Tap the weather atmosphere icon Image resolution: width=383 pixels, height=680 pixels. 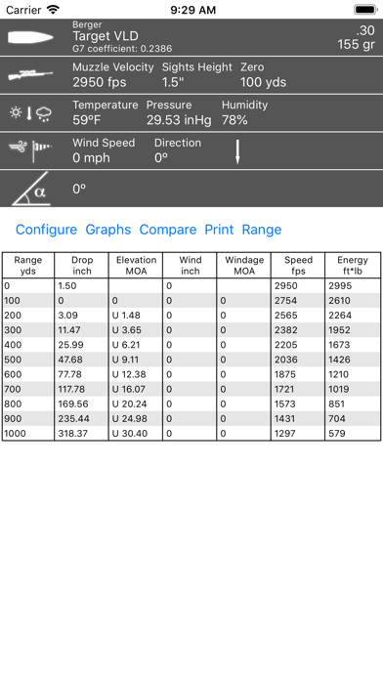point(31,113)
